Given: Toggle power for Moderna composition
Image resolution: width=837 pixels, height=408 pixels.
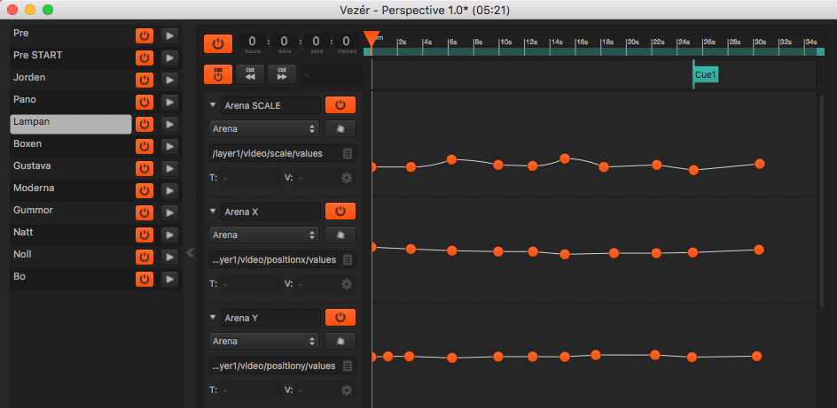Looking at the screenshot, I should point(145,190).
